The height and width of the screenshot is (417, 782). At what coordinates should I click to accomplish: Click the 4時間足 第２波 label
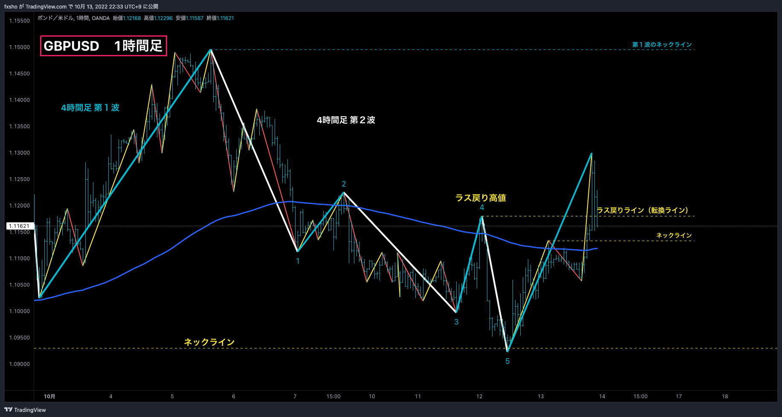click(346, 120)
